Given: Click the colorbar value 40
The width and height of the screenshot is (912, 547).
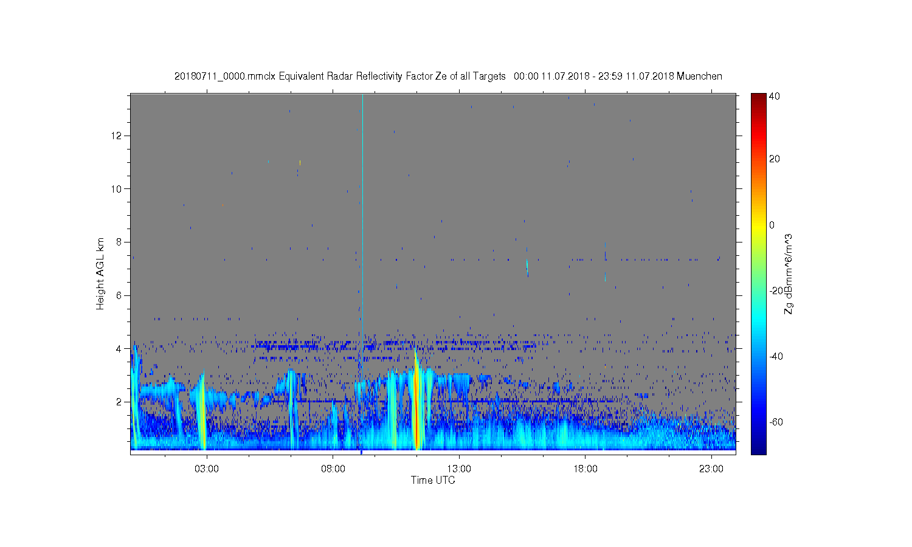Looking at the screenshot, I should [x=775, y=96].
